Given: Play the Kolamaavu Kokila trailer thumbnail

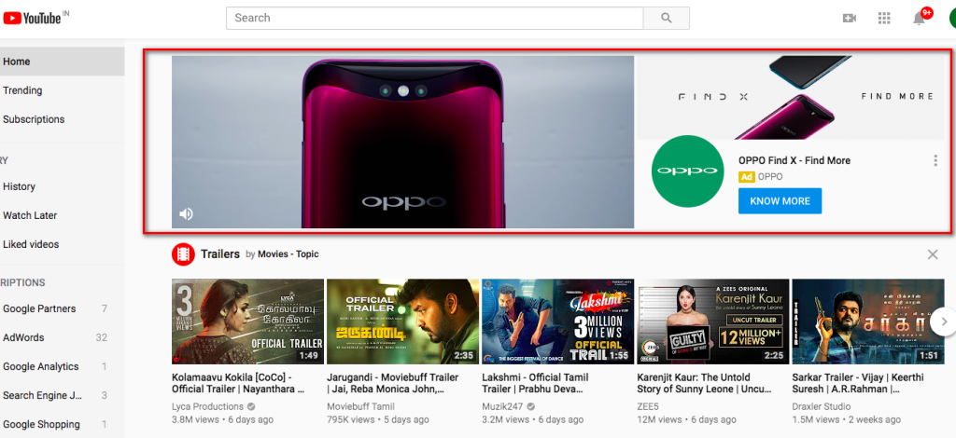Looking at the screenshot, I should (247, 322).
